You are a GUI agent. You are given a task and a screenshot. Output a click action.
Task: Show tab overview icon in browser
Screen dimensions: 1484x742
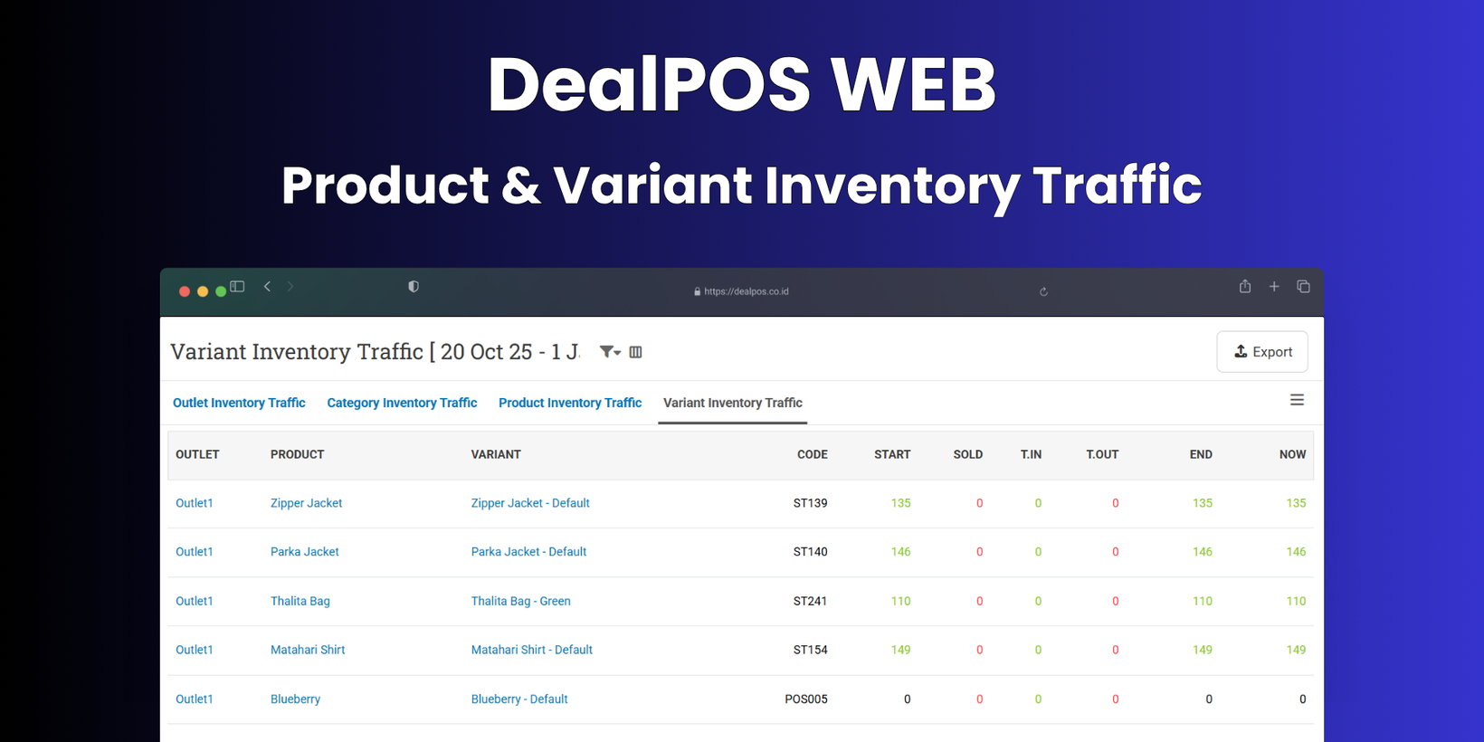click(1303, 287)
